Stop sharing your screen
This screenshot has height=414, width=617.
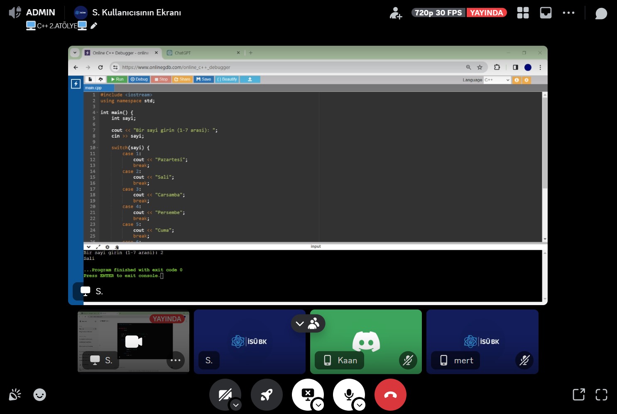[307, 394]
